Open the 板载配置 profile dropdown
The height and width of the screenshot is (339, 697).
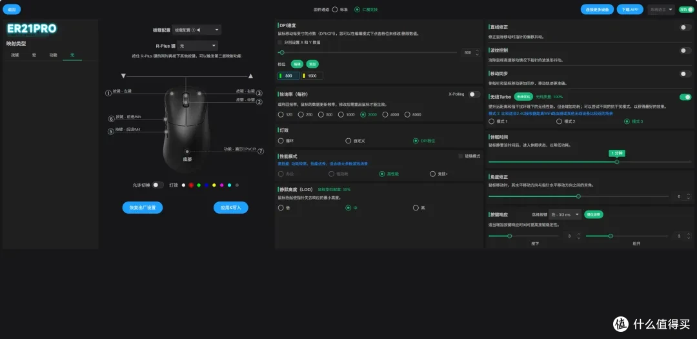pos(196,30)
